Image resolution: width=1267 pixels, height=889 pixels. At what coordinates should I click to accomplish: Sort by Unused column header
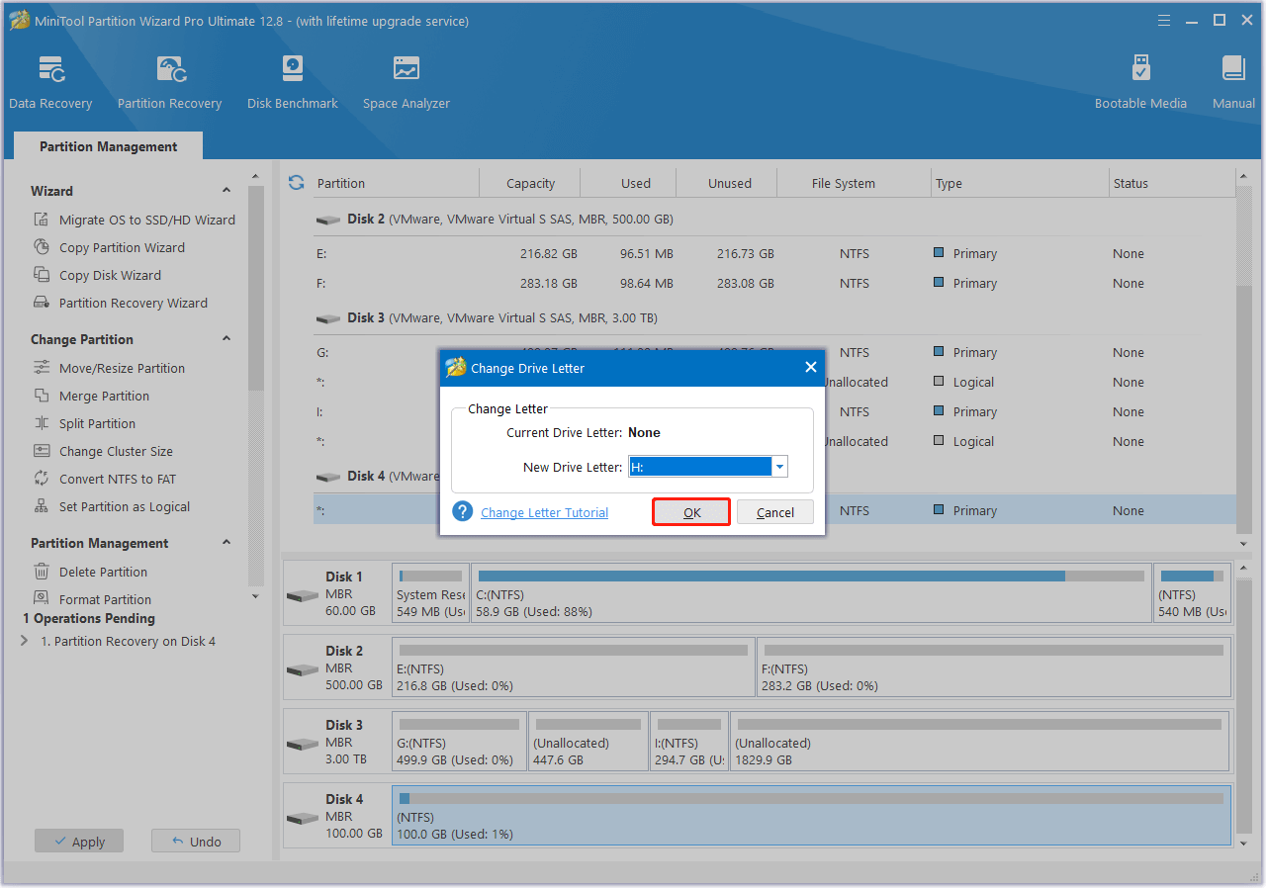point(728,183)
